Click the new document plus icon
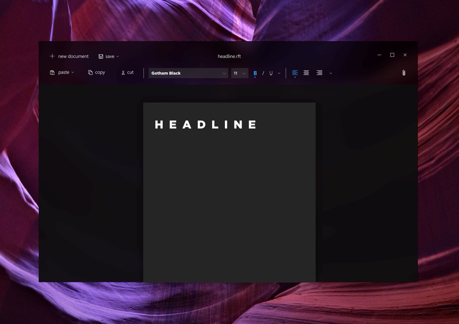This screenshot has height=324, width=459. pos(52,56)
